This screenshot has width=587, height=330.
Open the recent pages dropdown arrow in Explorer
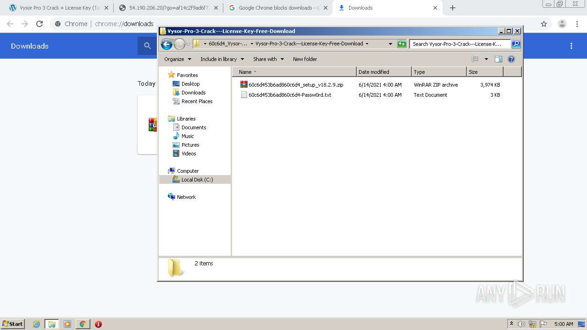point(188,44)
